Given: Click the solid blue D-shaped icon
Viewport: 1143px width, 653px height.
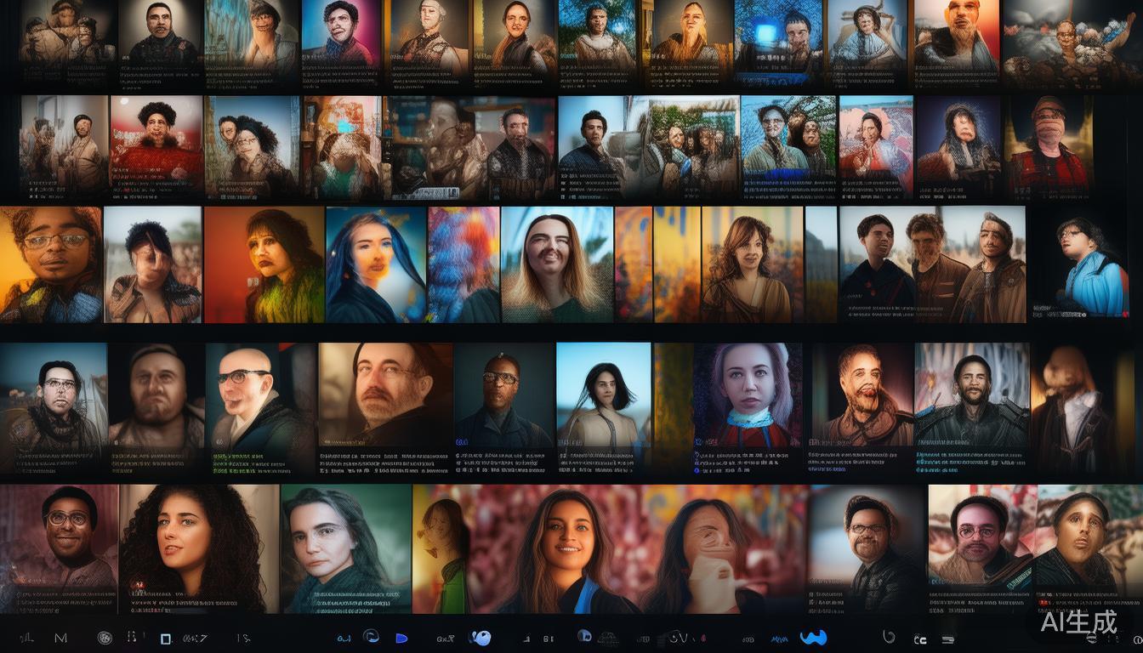Looking at the screenshot, I should [401, 638].
